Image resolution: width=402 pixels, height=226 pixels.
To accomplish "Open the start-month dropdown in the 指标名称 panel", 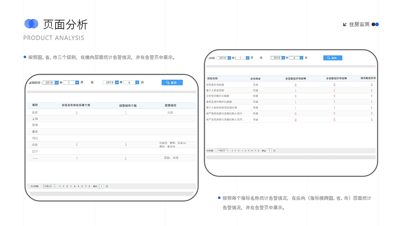I will 242,58.
